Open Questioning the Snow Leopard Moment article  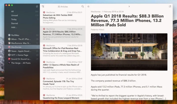point(63,96)
